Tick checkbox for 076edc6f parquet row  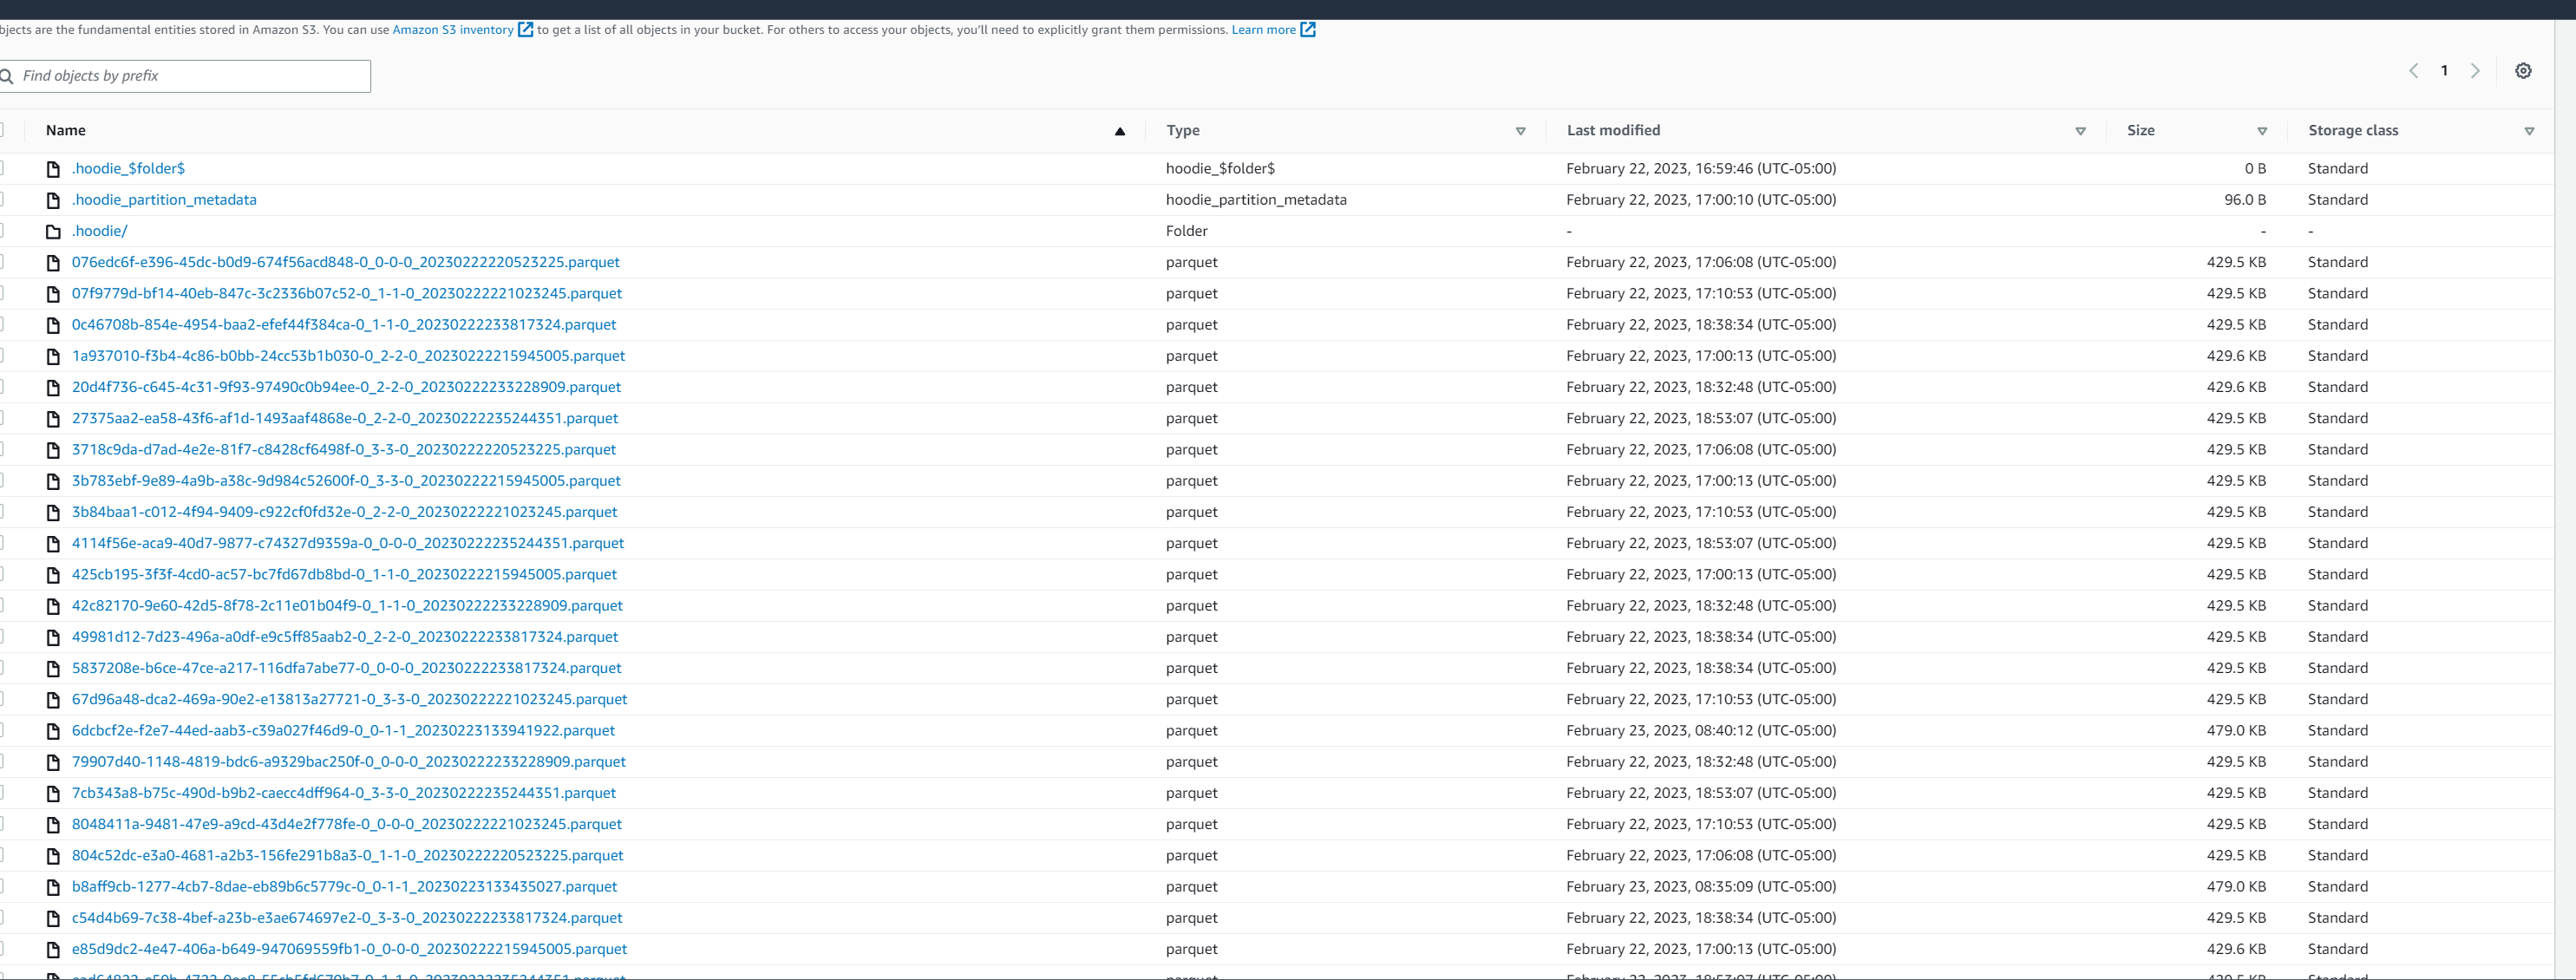pyautogui.click(x=2, y=262)
